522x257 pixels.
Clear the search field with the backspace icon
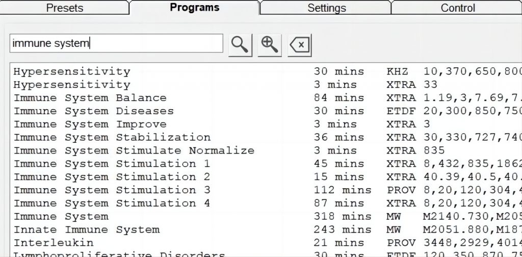(300, 45)
